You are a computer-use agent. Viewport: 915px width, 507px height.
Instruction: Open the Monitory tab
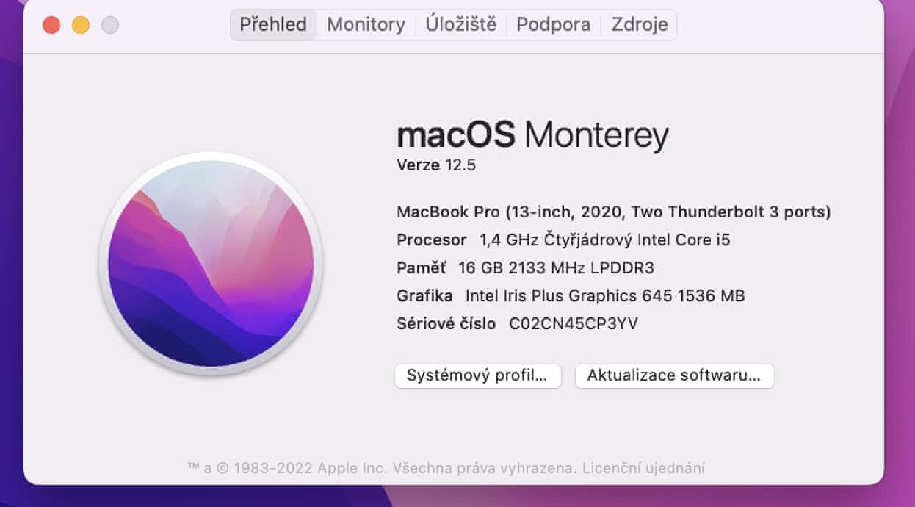coord(366,25)
